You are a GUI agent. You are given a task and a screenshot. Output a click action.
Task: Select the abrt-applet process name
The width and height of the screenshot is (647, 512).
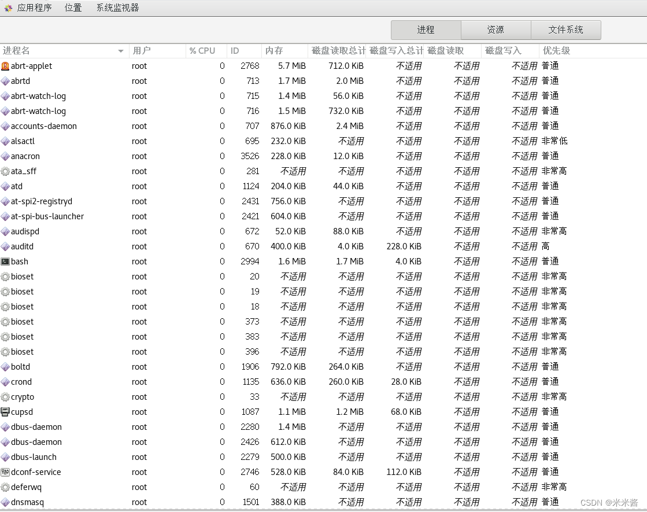(31, 66)
